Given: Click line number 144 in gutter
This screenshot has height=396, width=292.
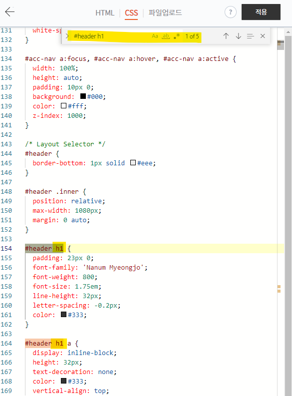Looking at the screenshot, I should 6,153.
